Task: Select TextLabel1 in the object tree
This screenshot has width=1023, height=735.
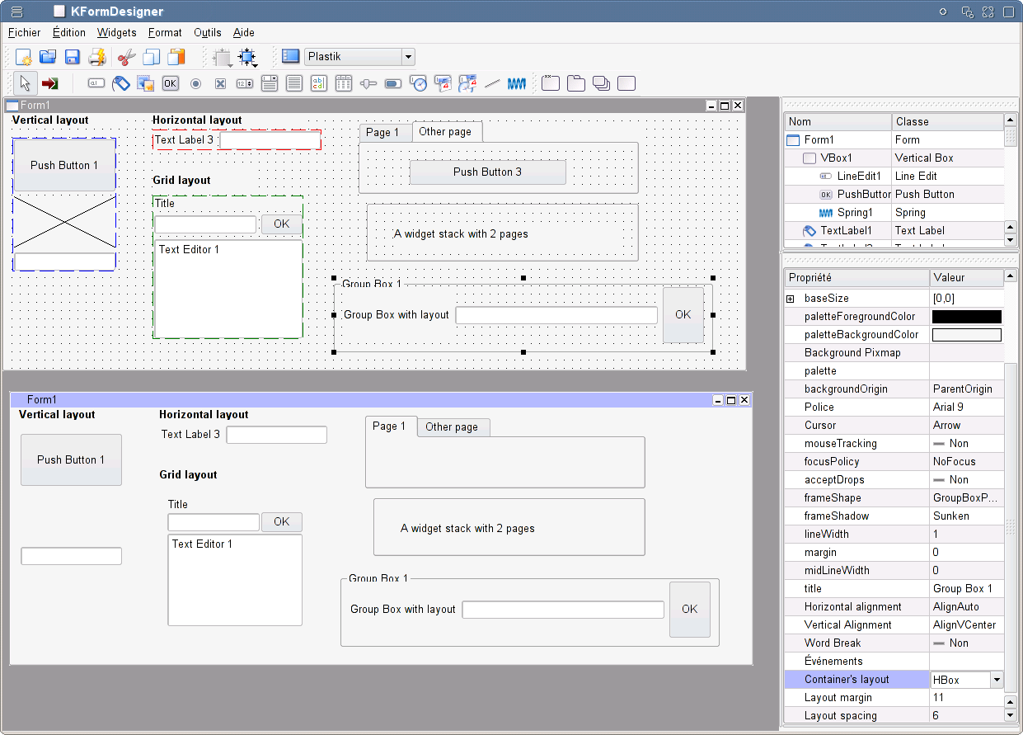Action: (846, 230)
